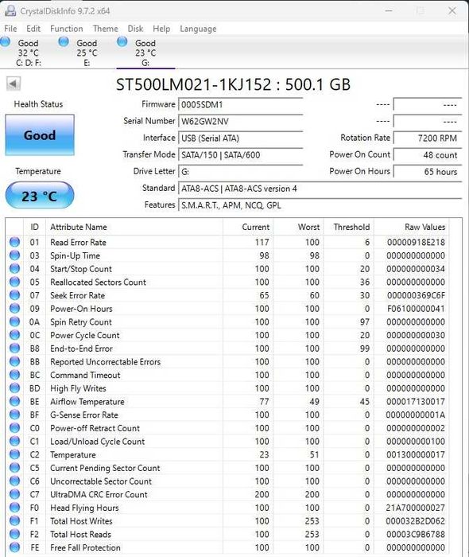Click the Good health status button
469x557 pixels.
[x=40, y=135]
